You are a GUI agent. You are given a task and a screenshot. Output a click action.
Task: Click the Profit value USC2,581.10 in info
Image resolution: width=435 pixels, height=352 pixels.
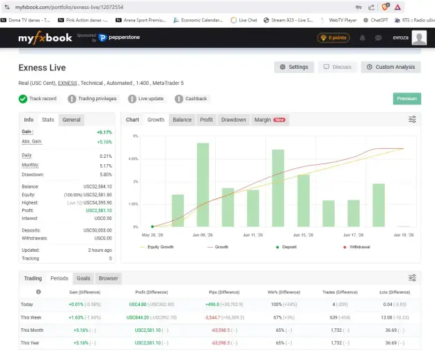[99, 211]
